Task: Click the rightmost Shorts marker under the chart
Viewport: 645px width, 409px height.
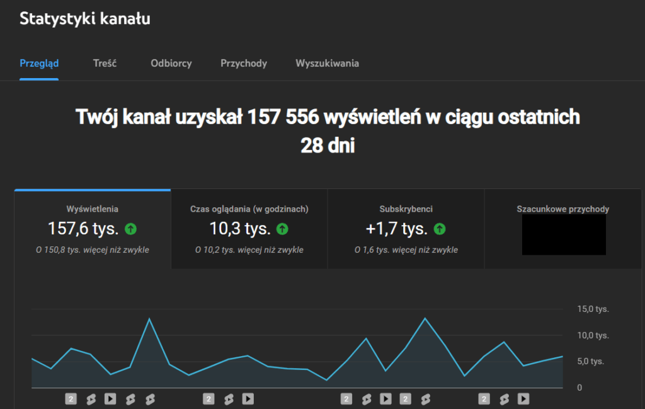Action: [503, 398]
